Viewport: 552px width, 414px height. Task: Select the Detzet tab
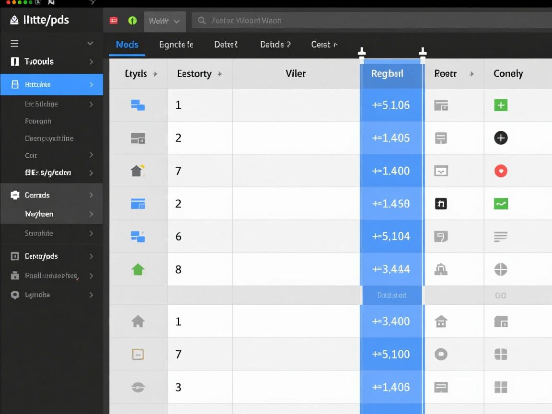pyautogui.click(x=226, y=45)
